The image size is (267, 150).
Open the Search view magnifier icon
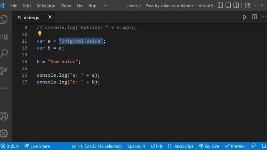point(4,54)
